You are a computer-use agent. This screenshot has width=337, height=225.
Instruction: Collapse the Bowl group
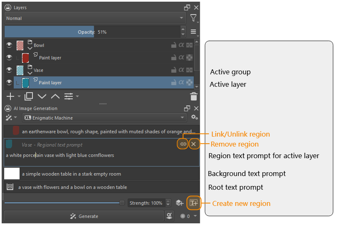30,48
